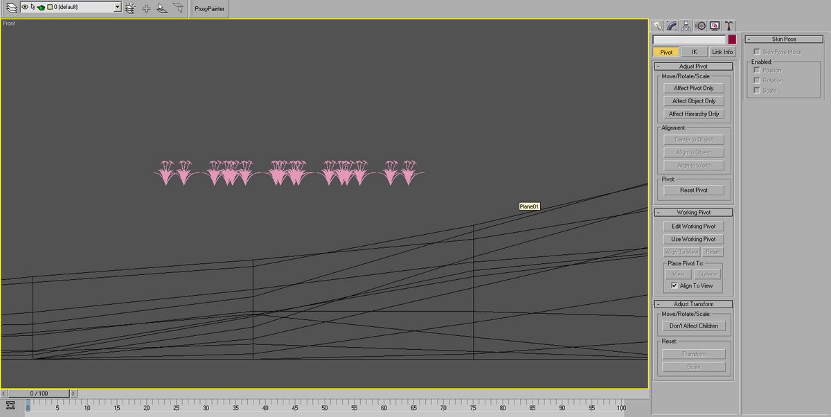Click Reset Pivot button
This screenshot has width=831, height=417.
(x=694, y=190)
